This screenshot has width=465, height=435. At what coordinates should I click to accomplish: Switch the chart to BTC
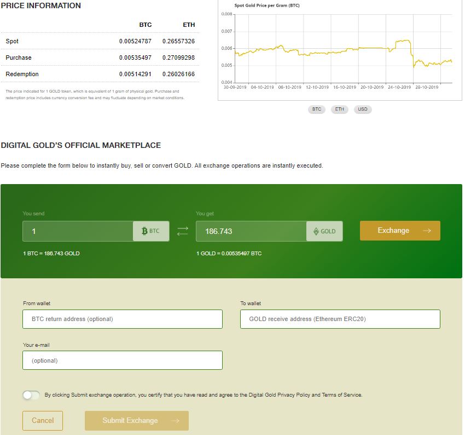pyautogui.click(x=316, y=109)
